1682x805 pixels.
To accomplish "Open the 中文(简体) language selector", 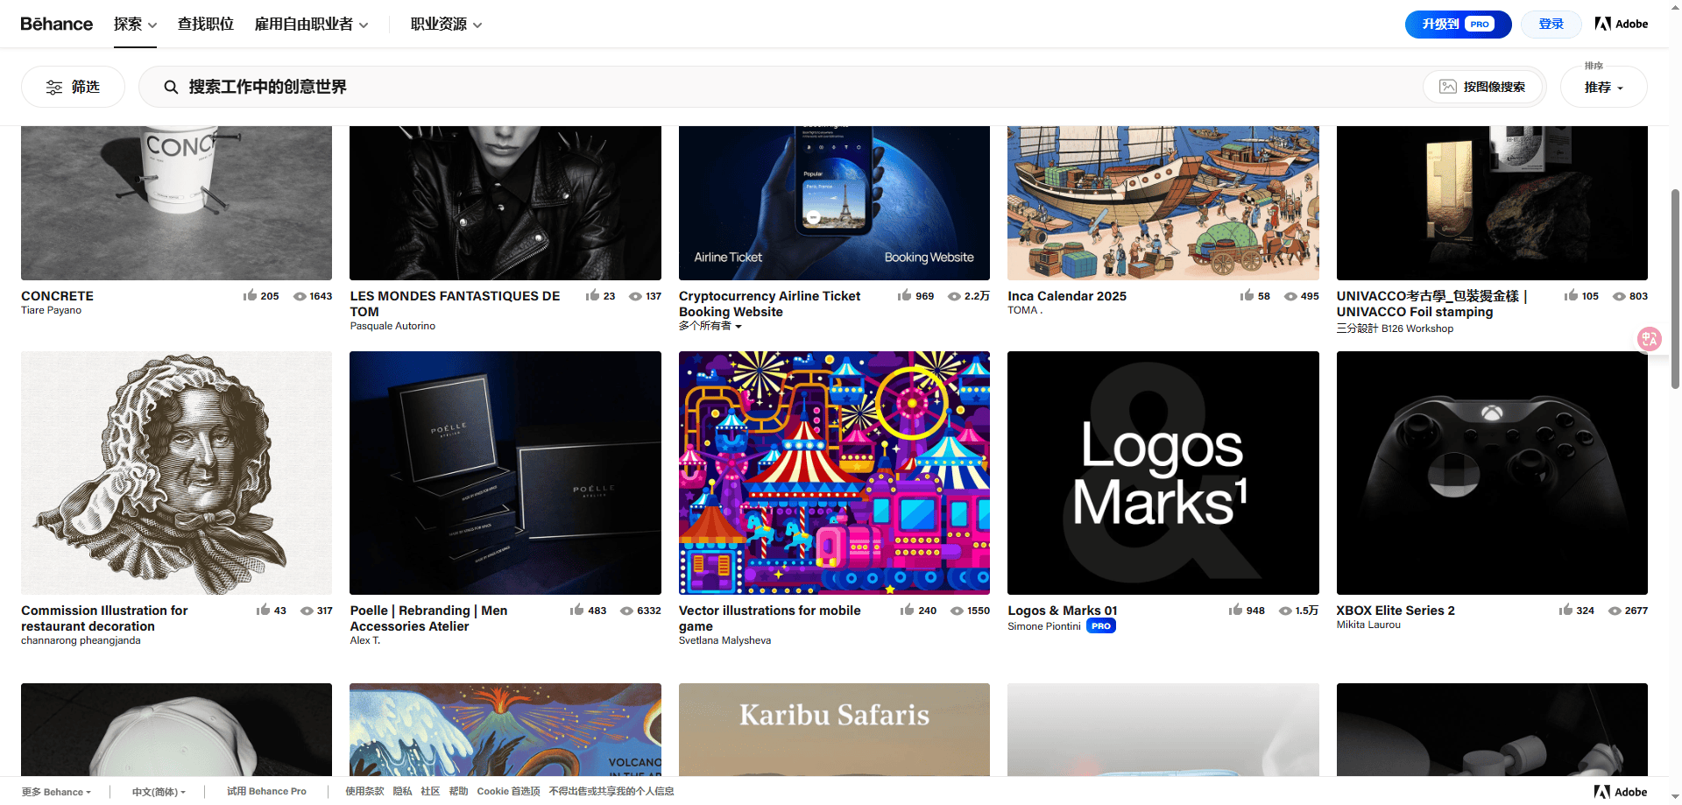I will pyautogui.click(x=159, y=792).
